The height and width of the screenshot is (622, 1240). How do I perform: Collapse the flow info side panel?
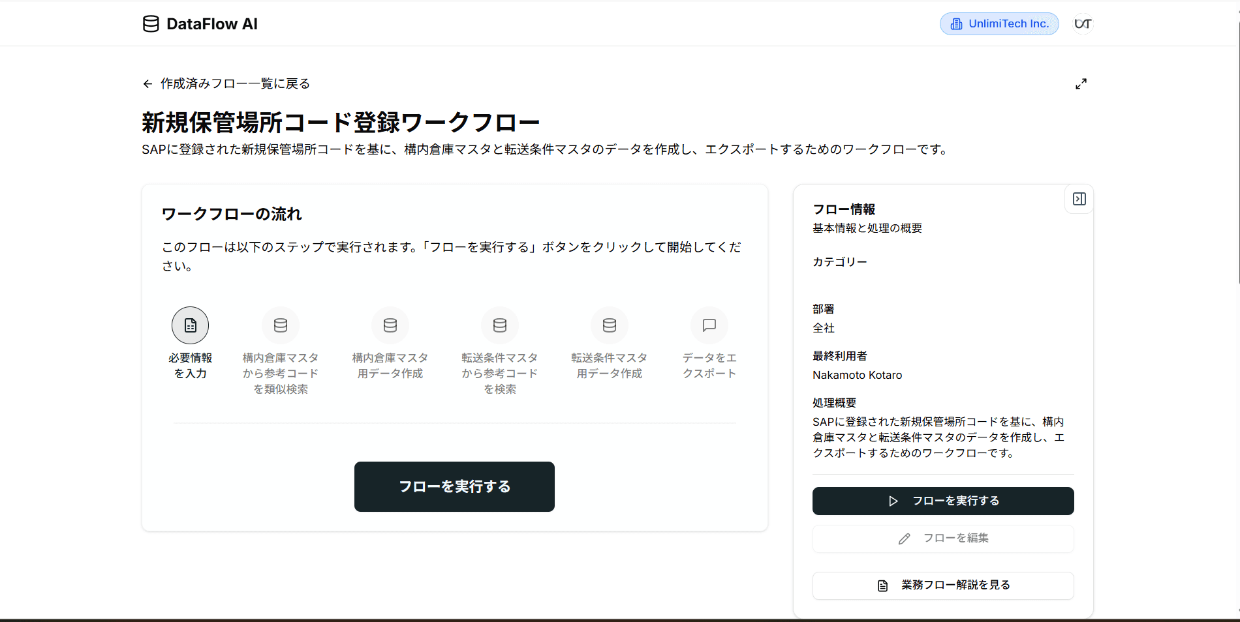(x=1079, y=199)
